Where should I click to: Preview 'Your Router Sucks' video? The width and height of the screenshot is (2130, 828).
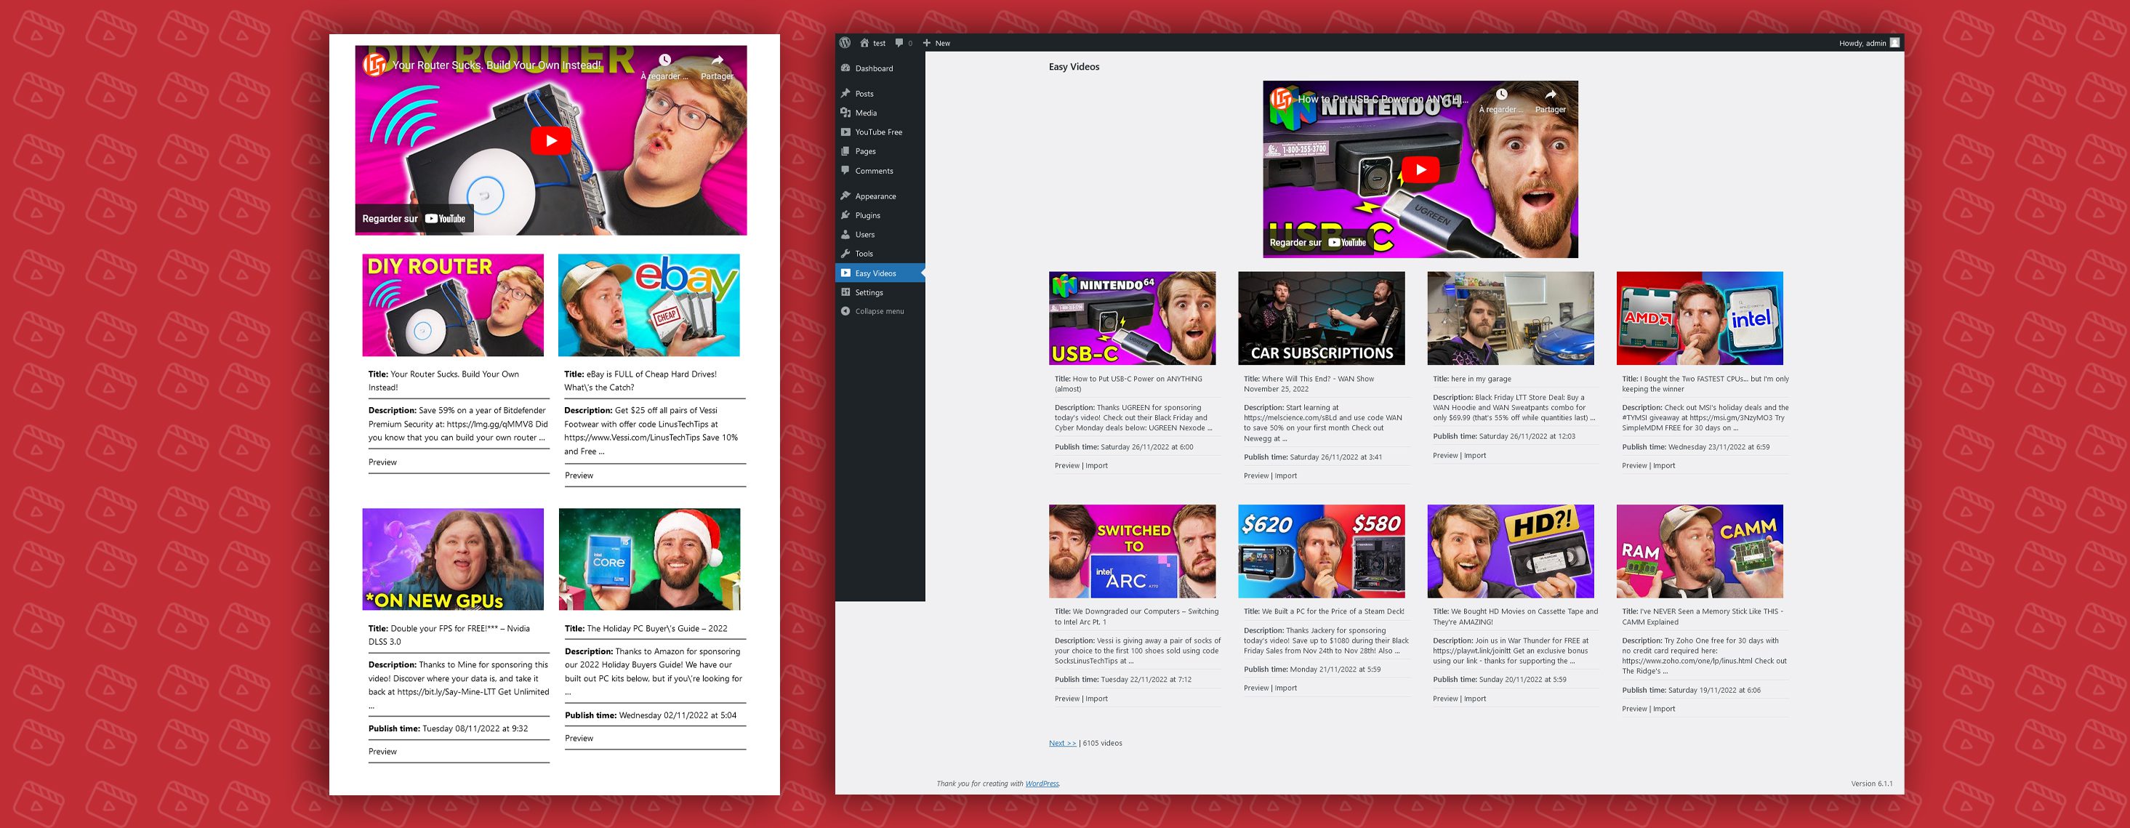383,462
